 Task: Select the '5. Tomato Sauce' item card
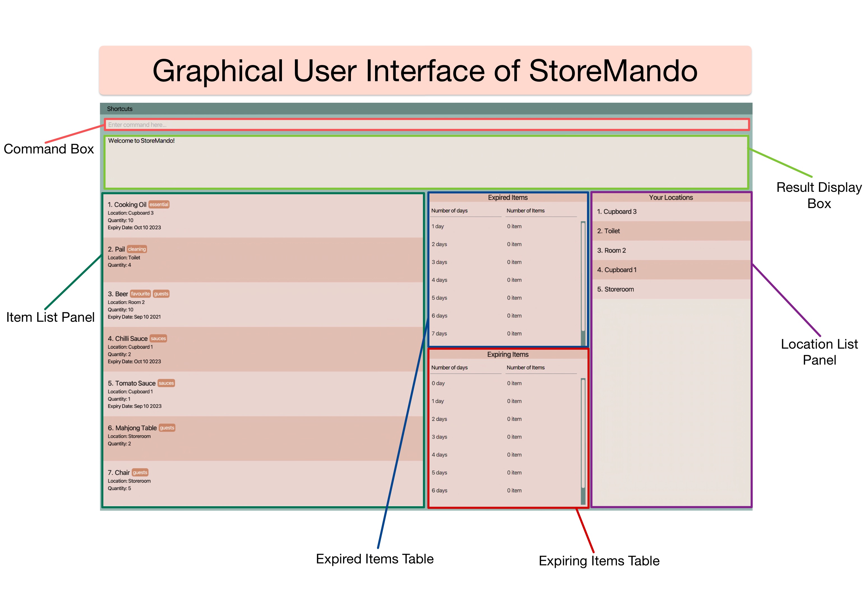[263, 394]
